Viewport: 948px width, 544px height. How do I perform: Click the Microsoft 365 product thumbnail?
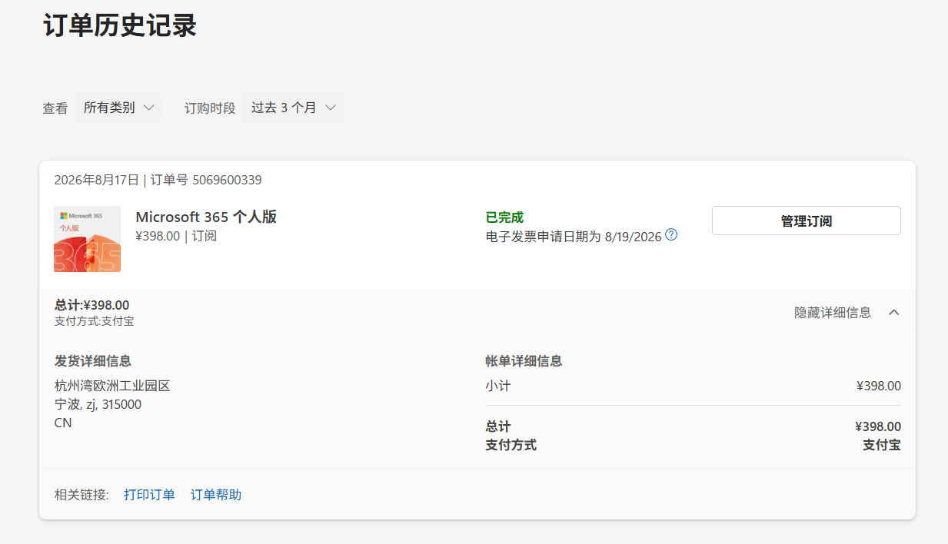point(87,239)
